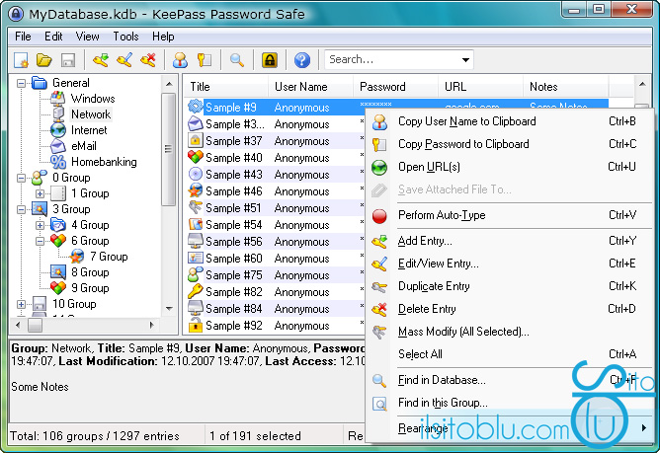
Task: Choose Copy User Name to Clipboard
Action: pos(509,121)
